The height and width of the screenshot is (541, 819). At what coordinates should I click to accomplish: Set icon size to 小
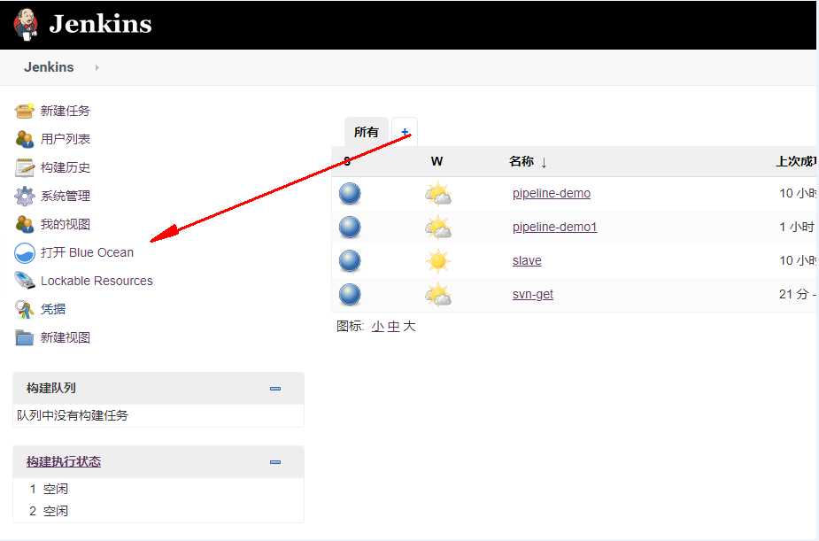click(x=378, y=327)
